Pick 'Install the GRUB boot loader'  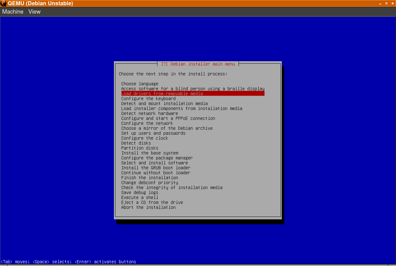click(x=156, y=168)
